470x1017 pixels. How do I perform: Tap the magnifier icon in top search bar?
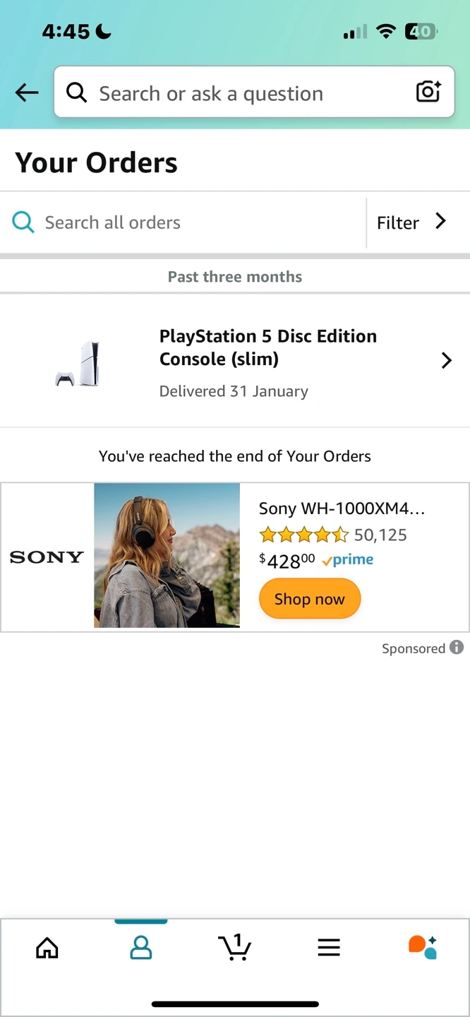pyautogui.click(x=76, y=93)
